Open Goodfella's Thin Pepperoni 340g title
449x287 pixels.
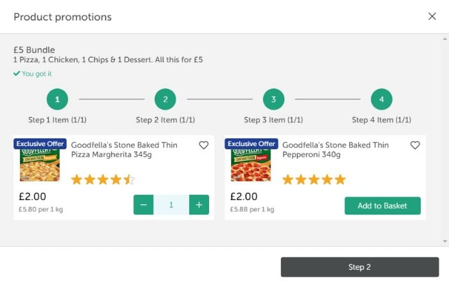coord(335,150)
